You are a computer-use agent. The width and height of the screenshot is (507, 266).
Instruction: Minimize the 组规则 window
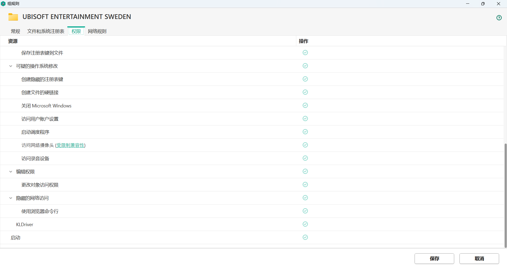coord(468,4)
